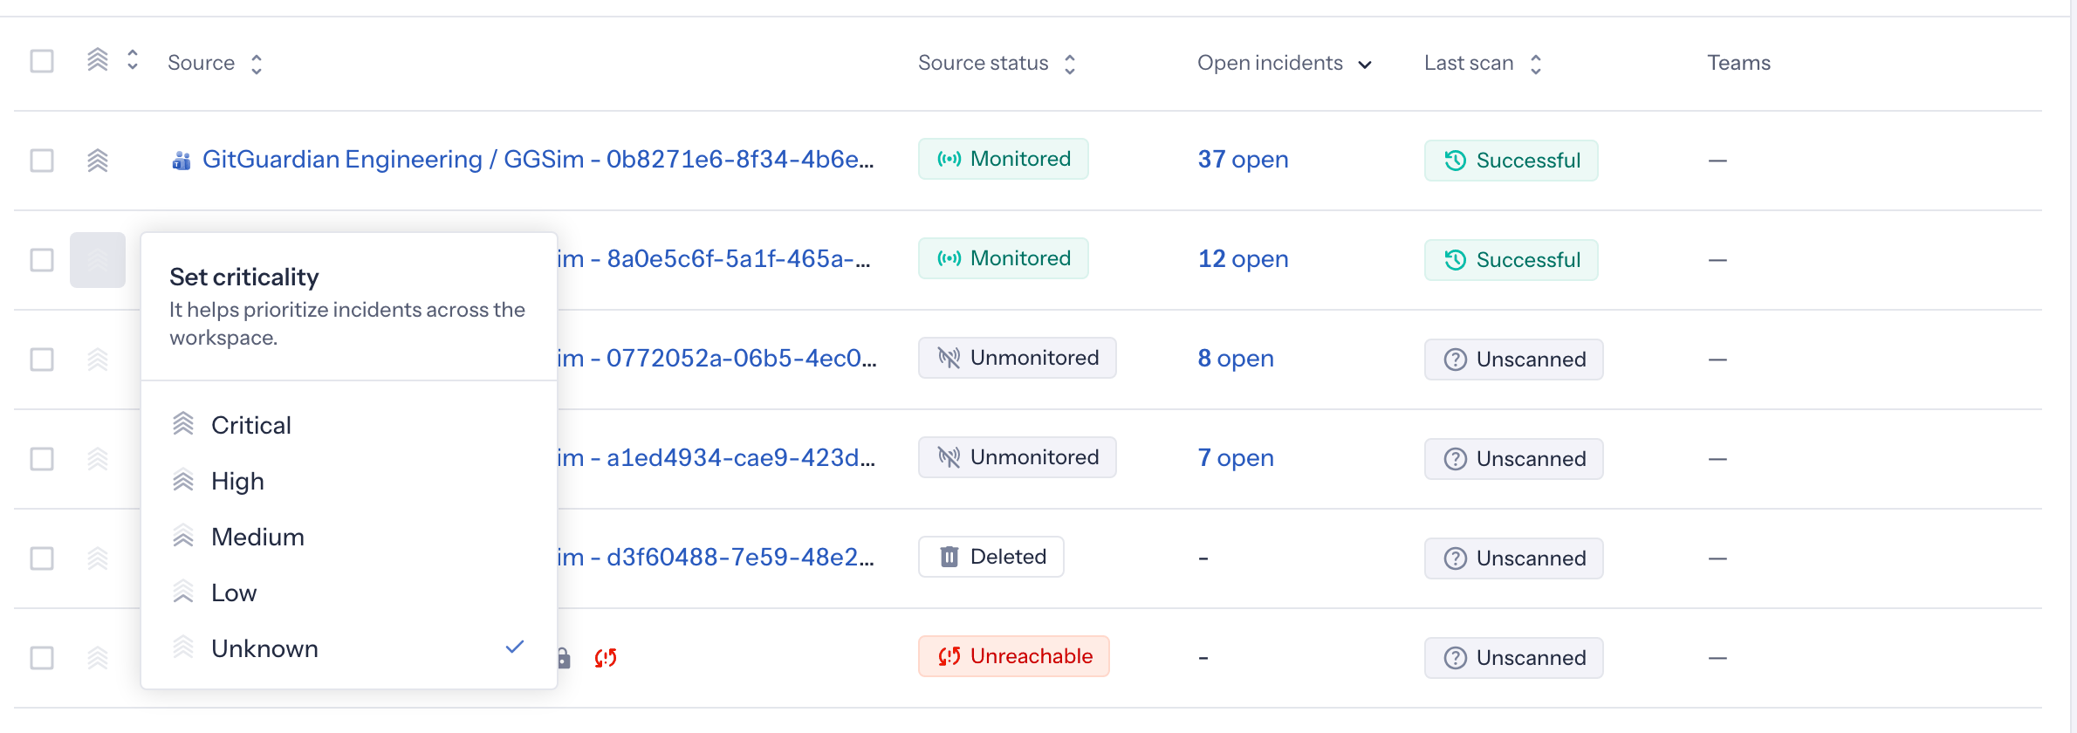
Task: Click the criticality column header icon
Action: 98,60
